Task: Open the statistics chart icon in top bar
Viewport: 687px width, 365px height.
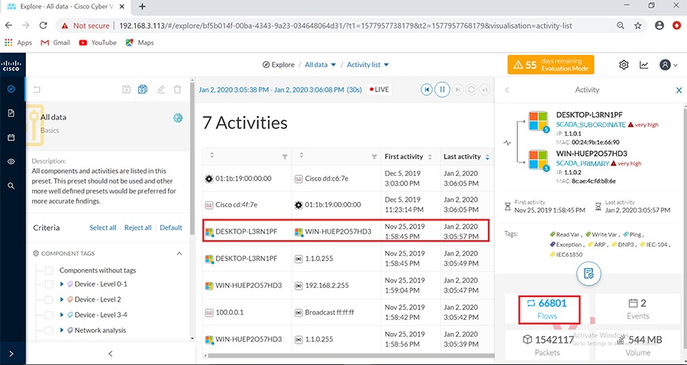Action: 644,65
